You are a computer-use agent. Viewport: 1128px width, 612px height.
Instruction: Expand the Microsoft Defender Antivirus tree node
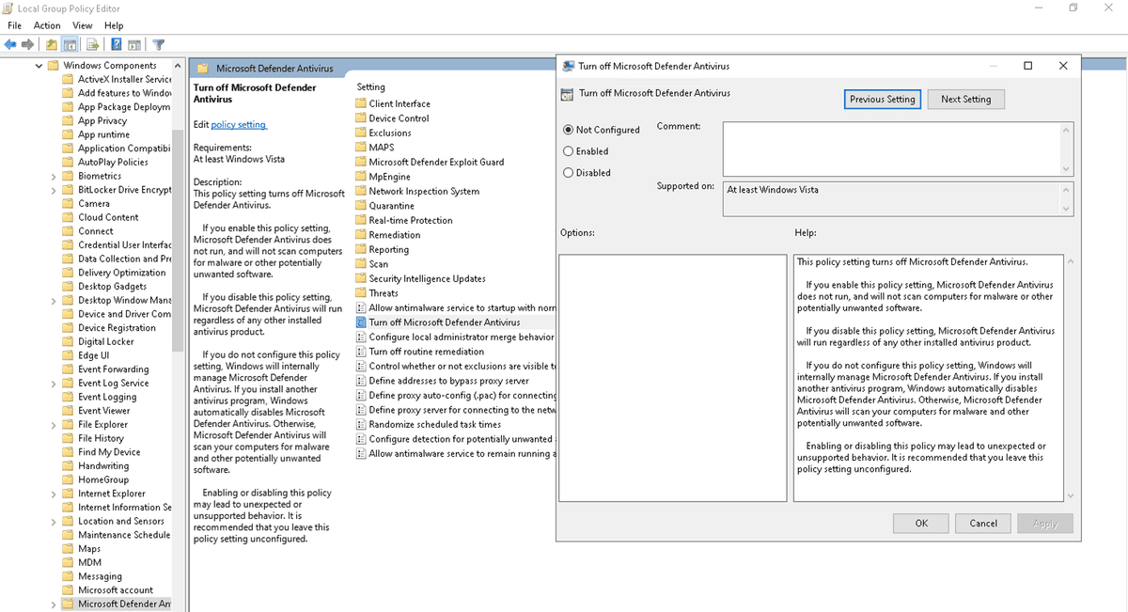click(54, 604)
